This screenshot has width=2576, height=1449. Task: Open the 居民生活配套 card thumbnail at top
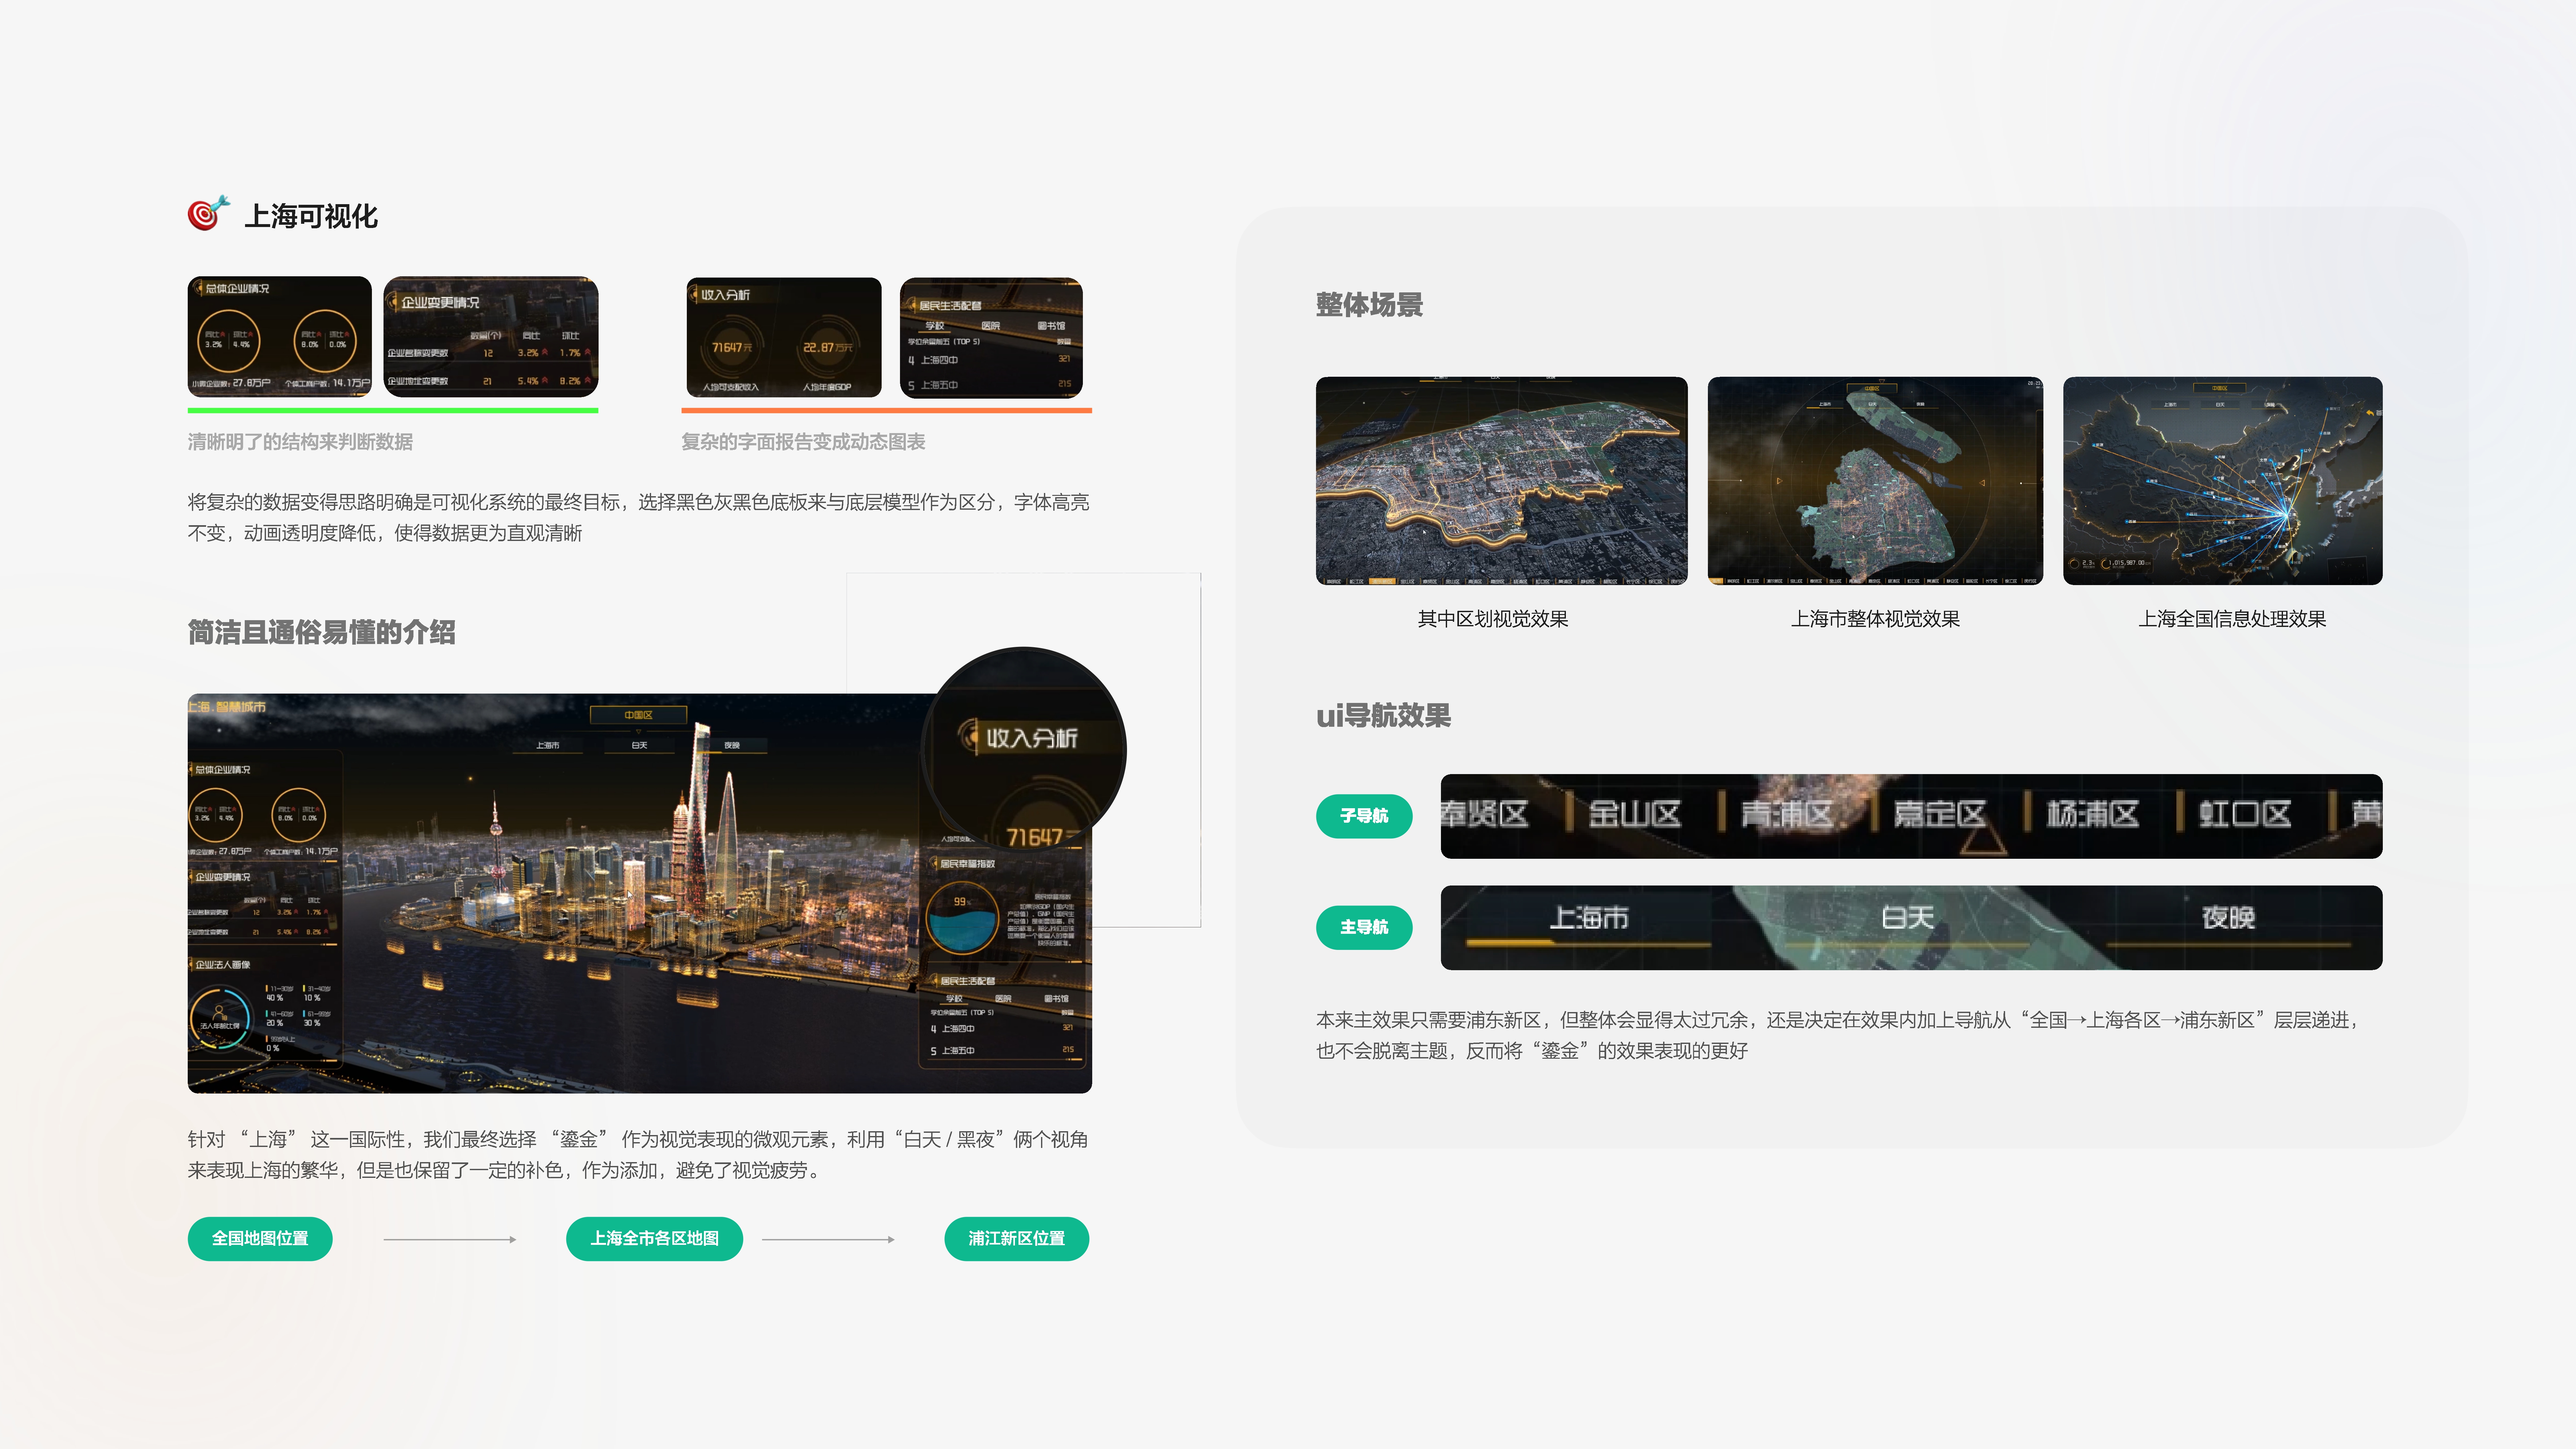[x=991, y=338]
